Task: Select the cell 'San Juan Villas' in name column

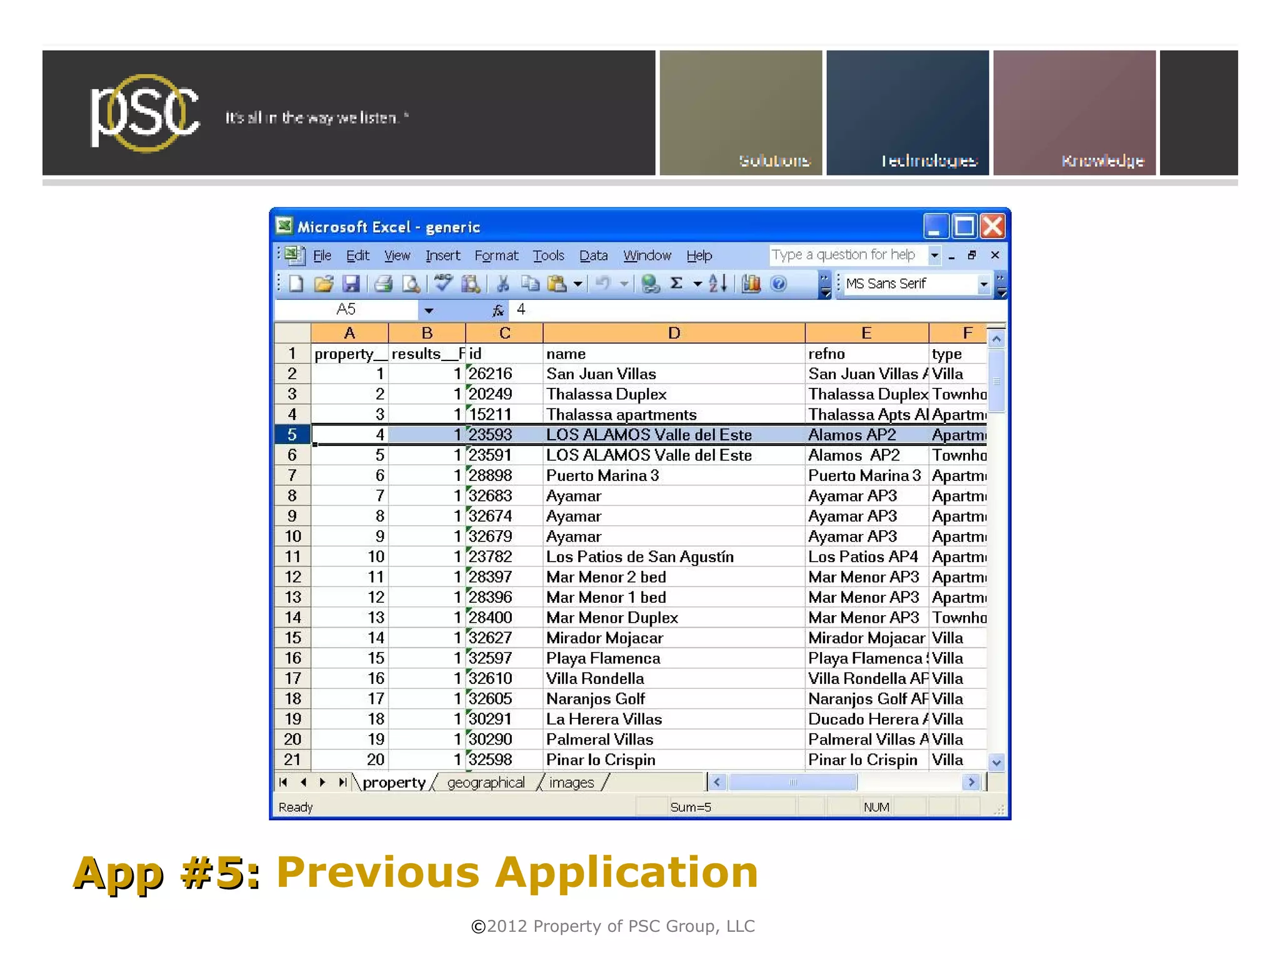Action: pos(674,374)
